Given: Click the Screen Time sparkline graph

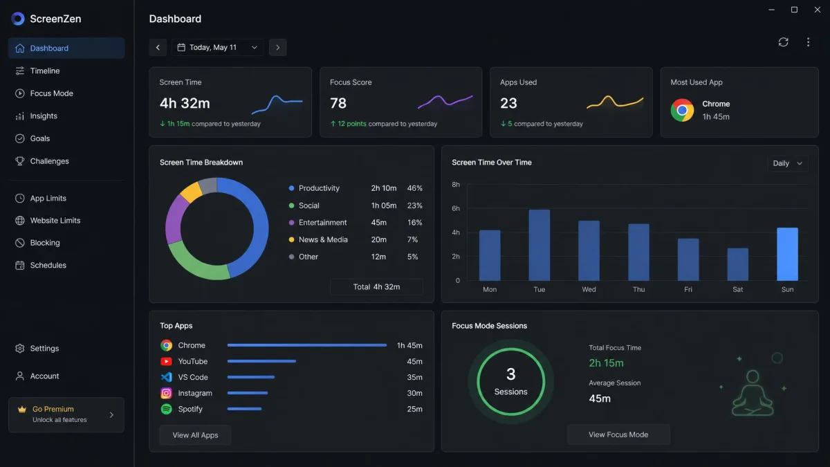Looking at the screenshot, I should pos(277,104).
